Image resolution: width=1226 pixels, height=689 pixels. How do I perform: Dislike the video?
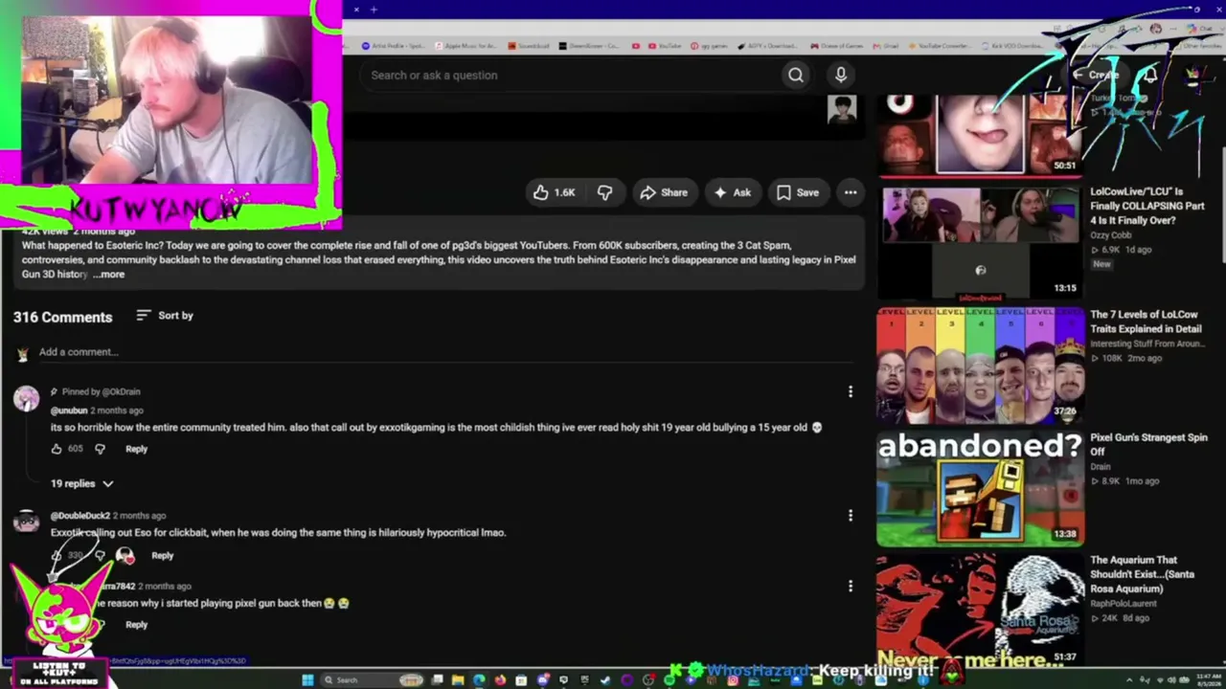(604, 192)
